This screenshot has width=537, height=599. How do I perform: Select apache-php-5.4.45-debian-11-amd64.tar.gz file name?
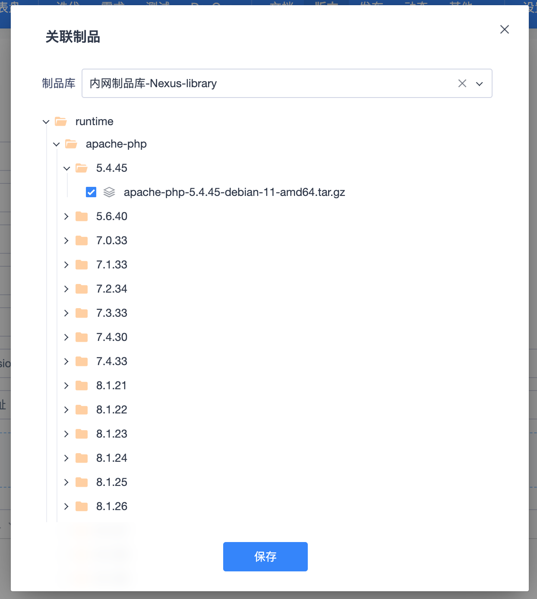234,192
